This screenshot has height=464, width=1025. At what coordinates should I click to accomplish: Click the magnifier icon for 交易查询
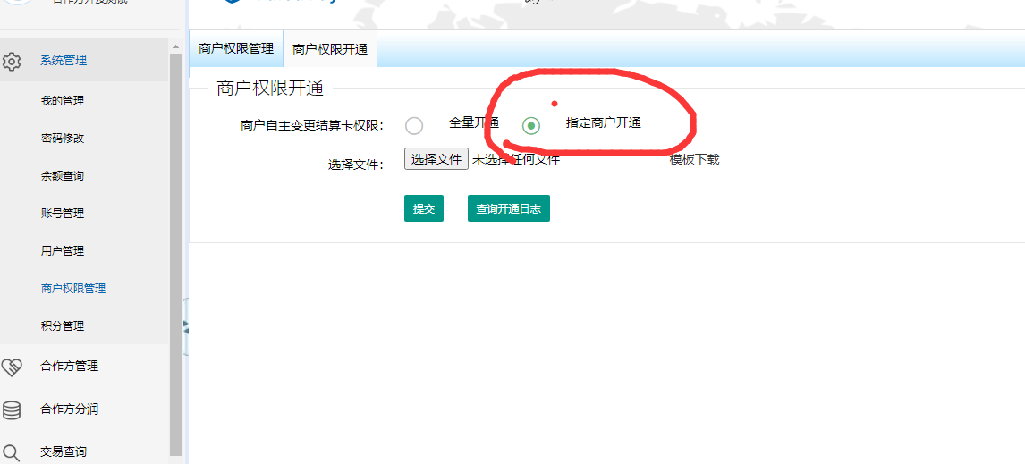(12, 452)
